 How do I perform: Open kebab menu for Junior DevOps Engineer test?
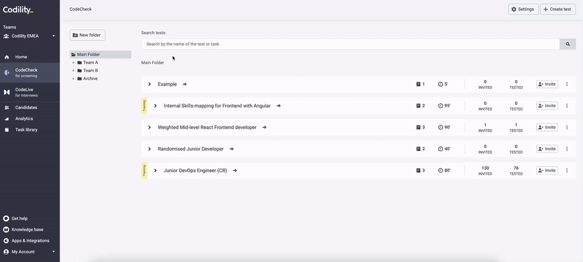pos(567,170)
